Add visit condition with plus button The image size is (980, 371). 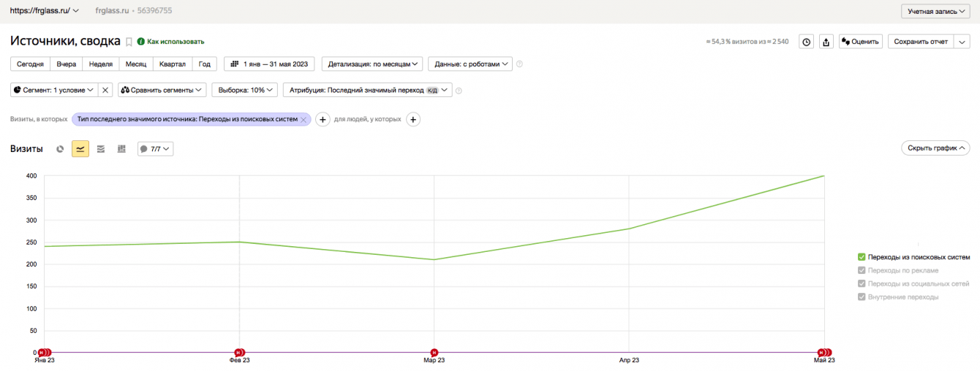(x=323, y=119)
